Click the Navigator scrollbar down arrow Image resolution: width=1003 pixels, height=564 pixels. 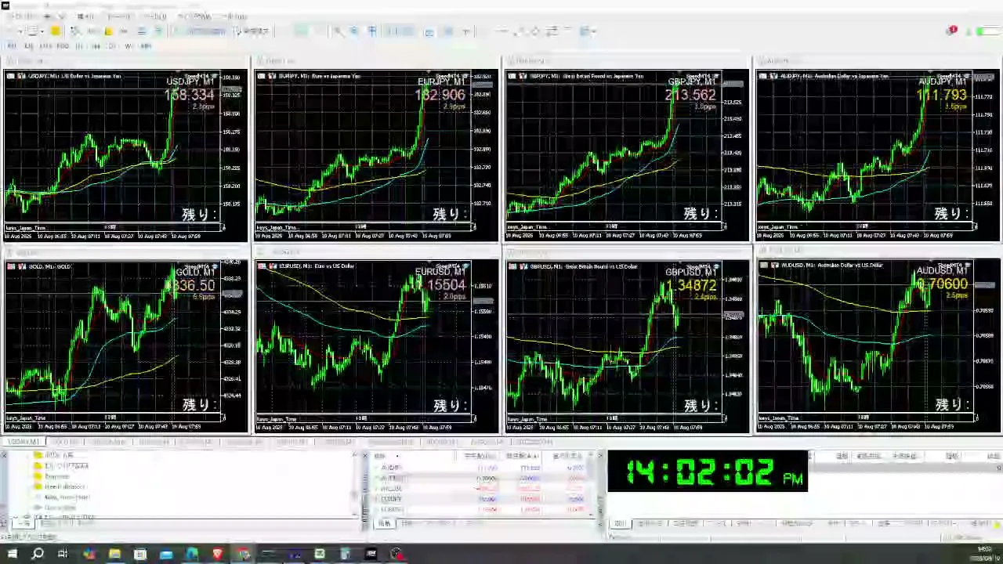(x=354, y=515)
